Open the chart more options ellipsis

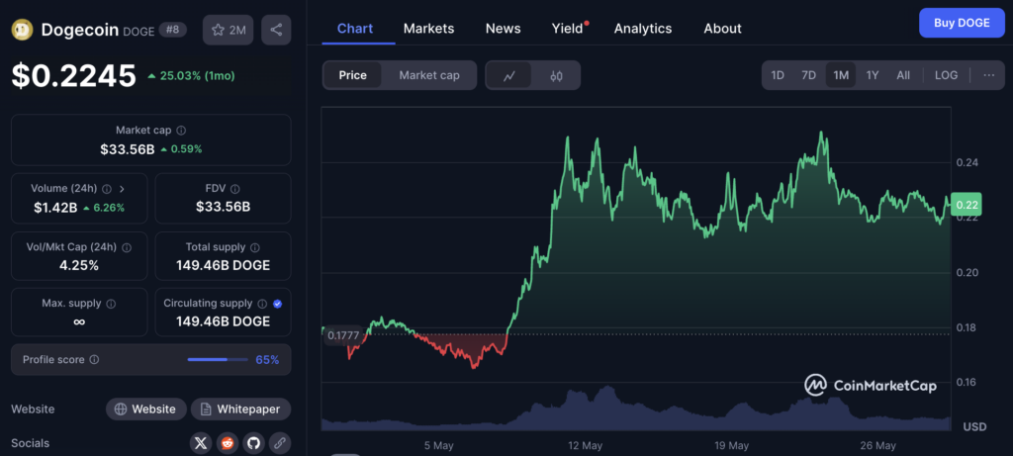pyautogui.click(x=989, y=75)
